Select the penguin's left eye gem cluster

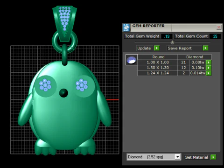45,85
